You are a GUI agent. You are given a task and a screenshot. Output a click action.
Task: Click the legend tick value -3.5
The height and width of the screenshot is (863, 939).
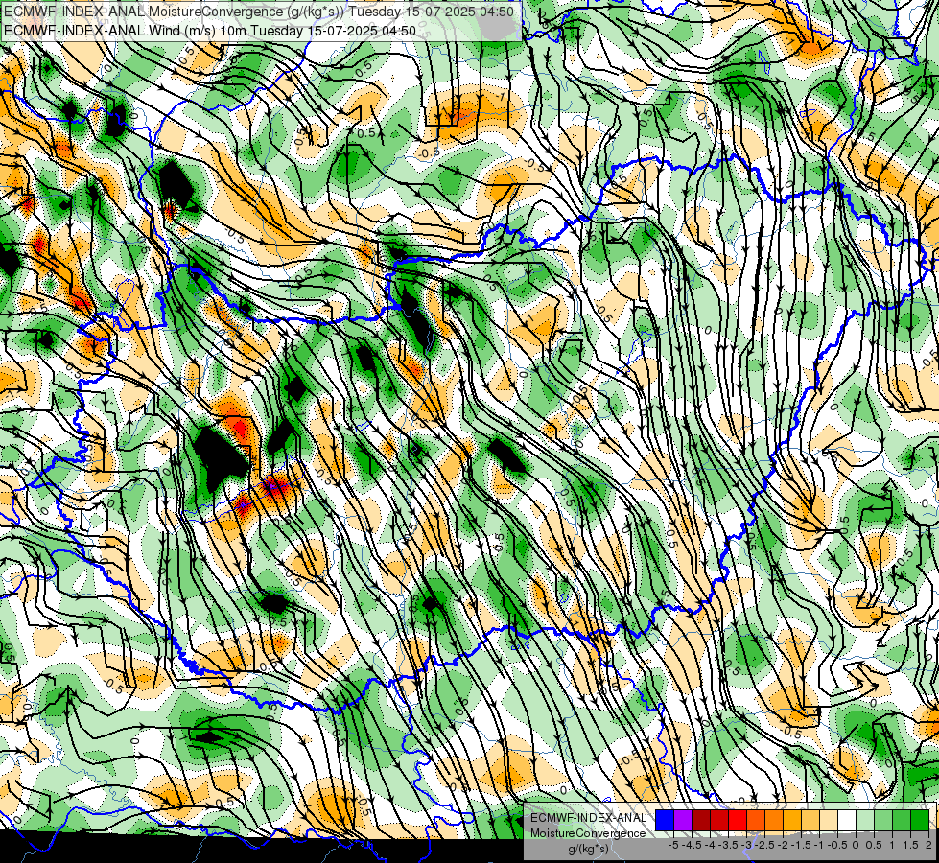tap(729, 845)
